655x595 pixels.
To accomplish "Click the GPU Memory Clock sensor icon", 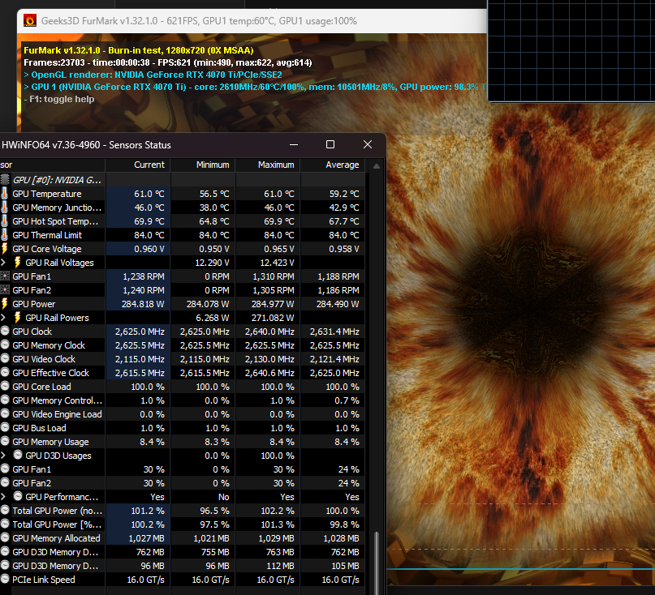I will pyautogui.click(x=5, y=345).
